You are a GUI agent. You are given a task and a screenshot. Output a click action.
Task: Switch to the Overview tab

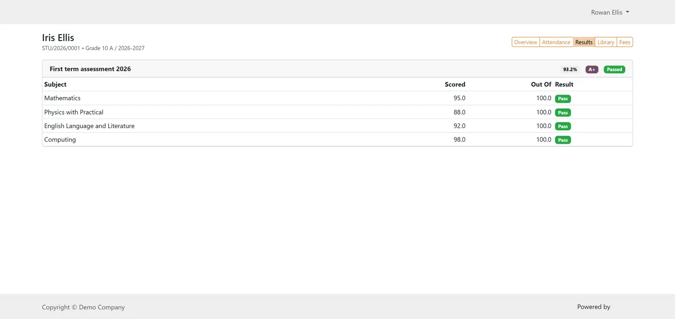pos(526,42)
